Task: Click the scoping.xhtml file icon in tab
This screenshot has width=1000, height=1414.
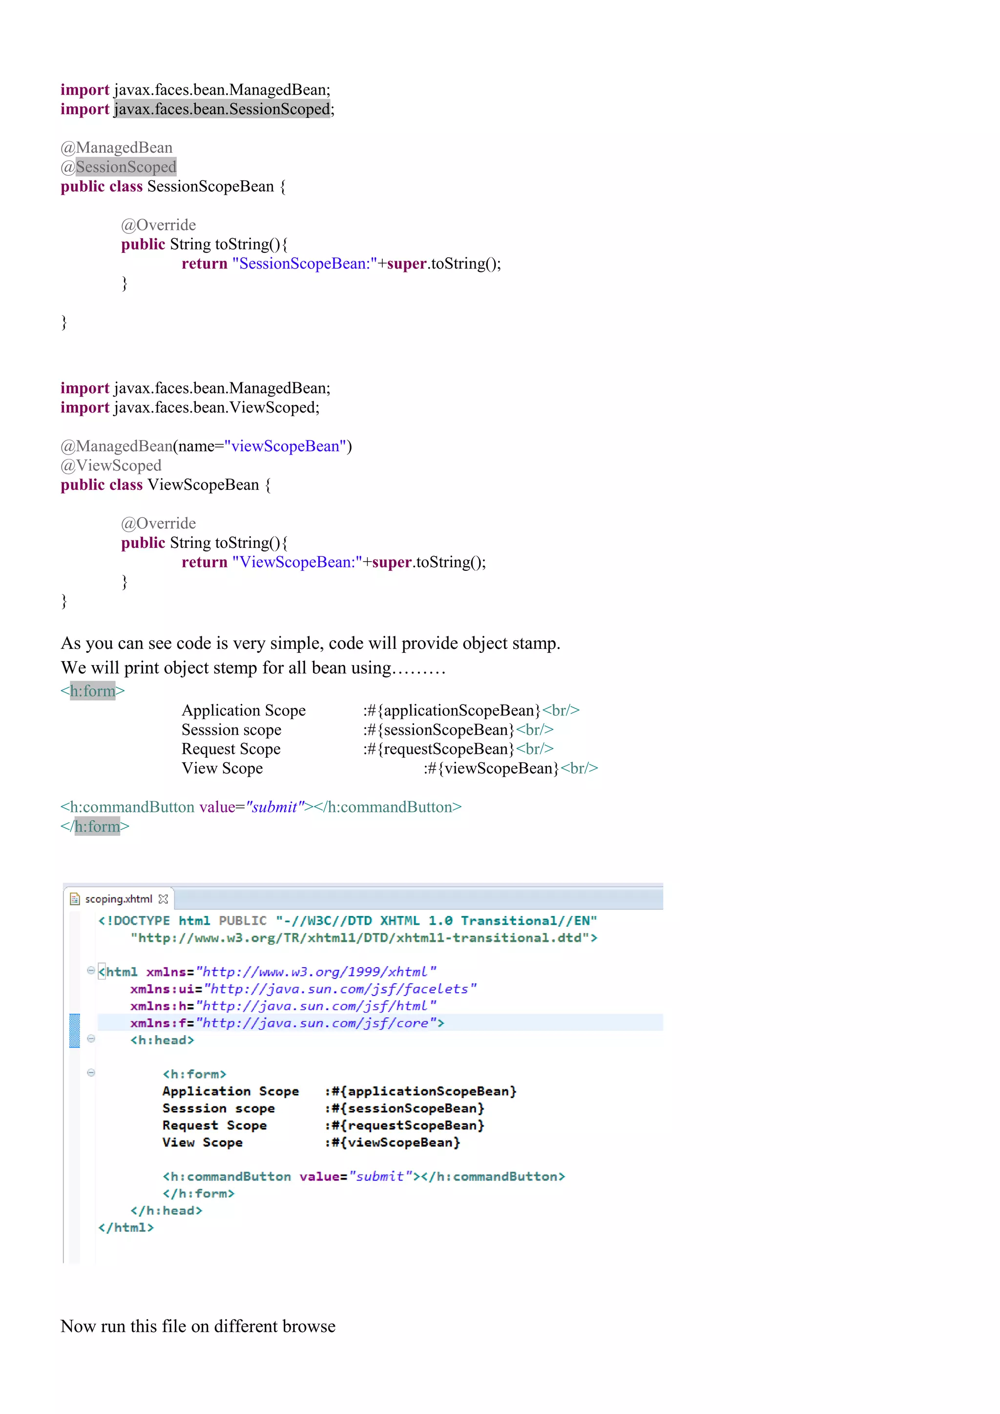Action: click(x=75, y=899)
